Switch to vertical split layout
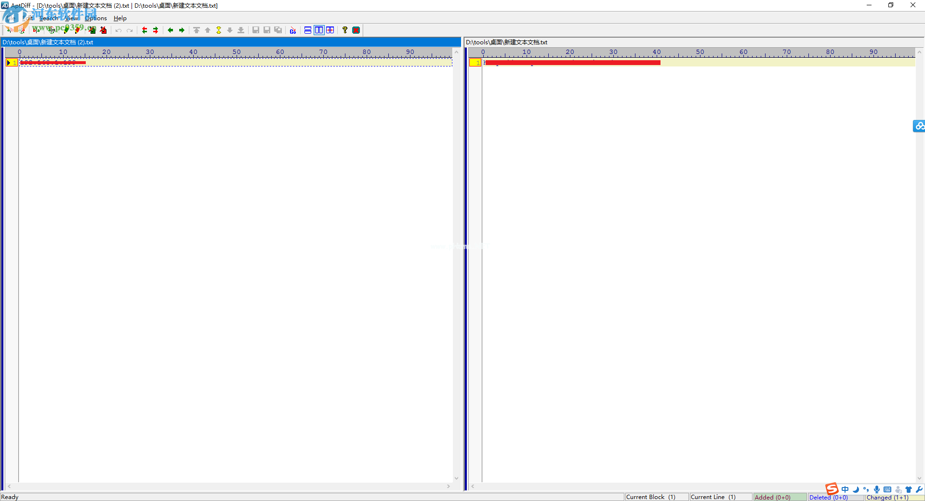Screen dimensions: 925x501 [319, 30]
